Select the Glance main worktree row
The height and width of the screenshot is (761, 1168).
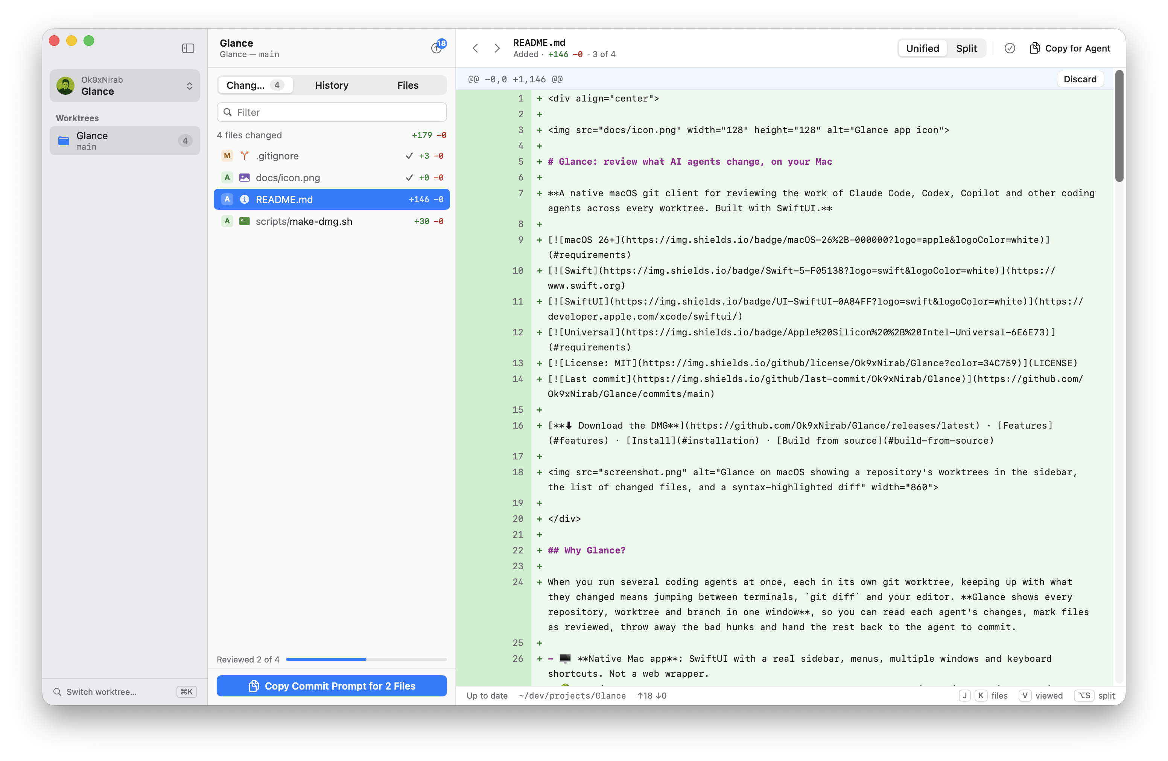125,141
